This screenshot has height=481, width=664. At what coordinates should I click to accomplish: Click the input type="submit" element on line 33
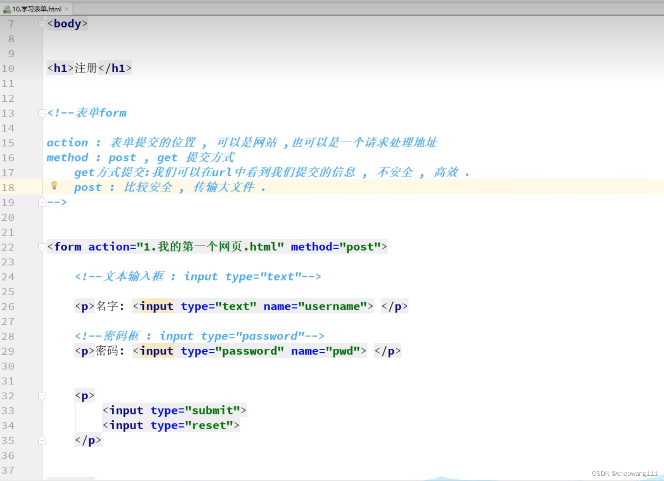click(x=173, y=410)
